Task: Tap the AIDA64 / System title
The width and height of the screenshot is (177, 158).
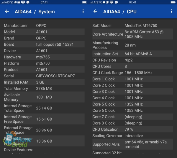Action: 35,12
